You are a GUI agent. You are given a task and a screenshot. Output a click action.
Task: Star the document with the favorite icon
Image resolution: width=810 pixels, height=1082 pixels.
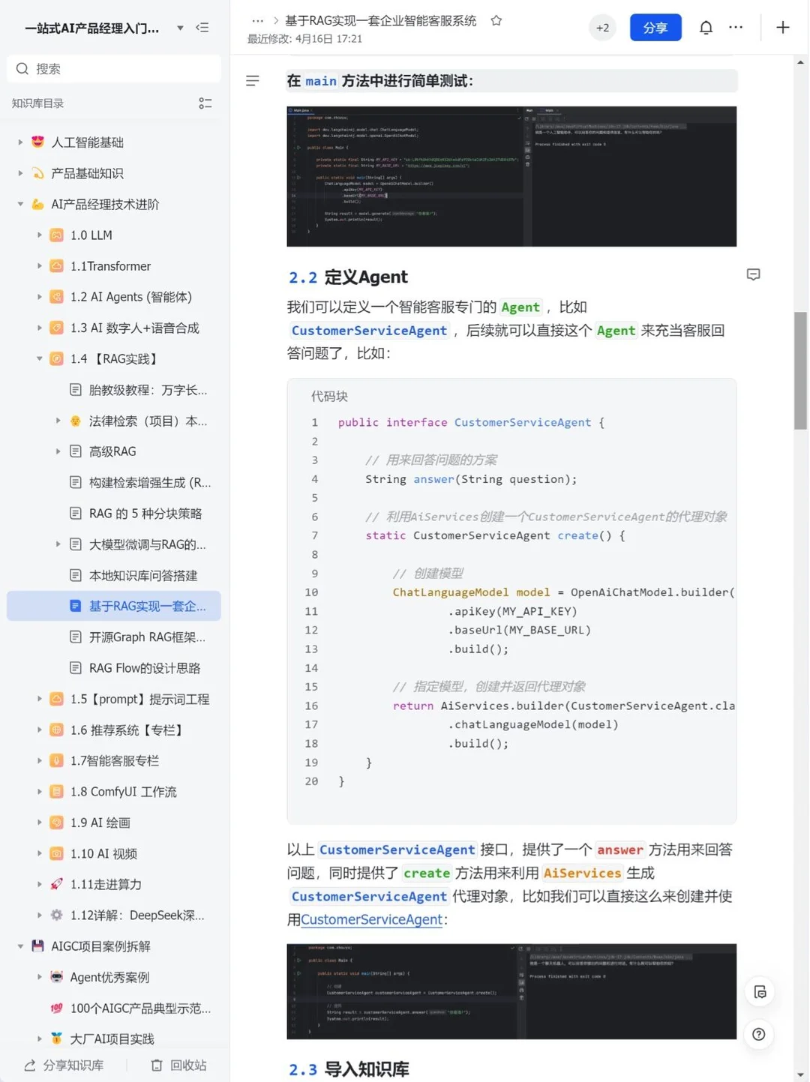tap(496, 21)
